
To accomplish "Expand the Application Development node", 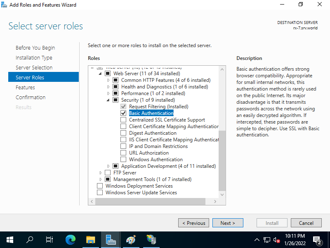I will [x=108, y=166].
